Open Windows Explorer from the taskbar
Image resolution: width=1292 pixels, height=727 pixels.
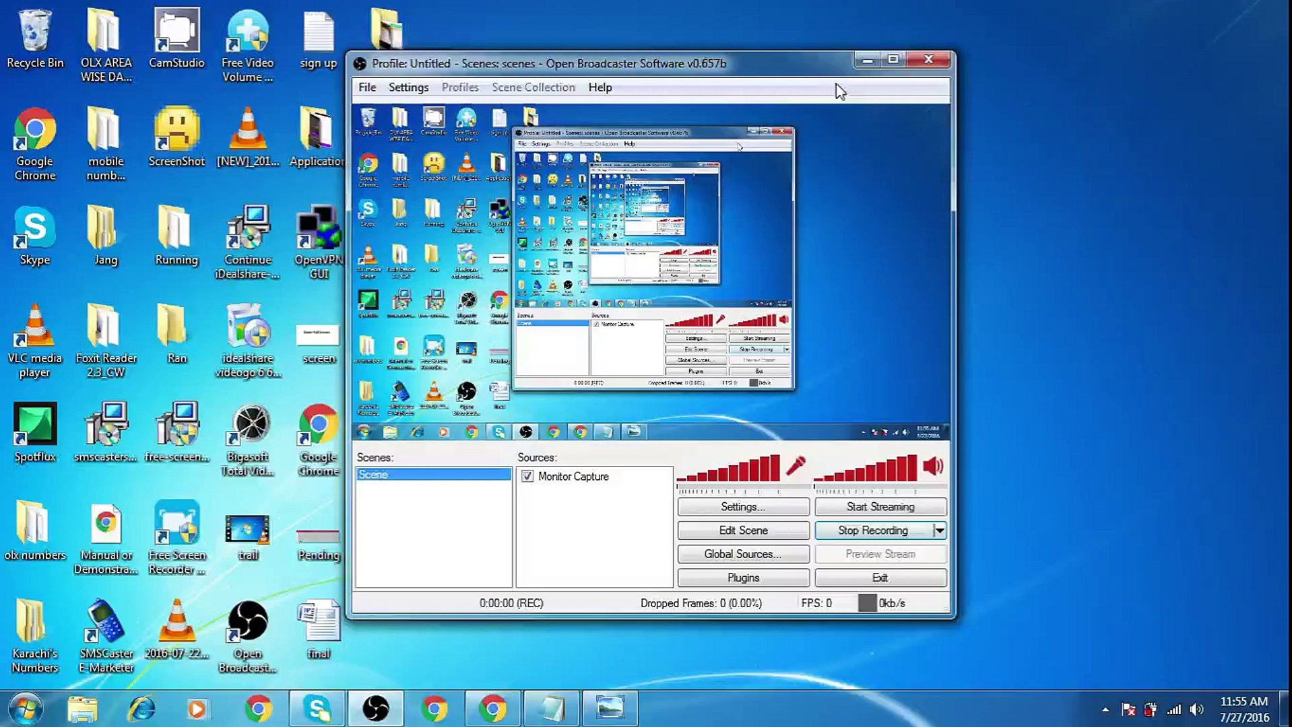point(82,709)
